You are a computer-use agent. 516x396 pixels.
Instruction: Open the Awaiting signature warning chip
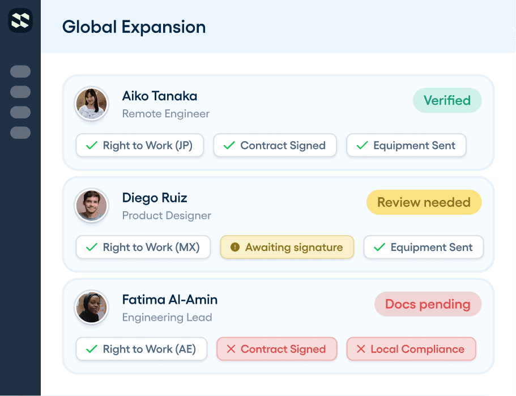287,247
